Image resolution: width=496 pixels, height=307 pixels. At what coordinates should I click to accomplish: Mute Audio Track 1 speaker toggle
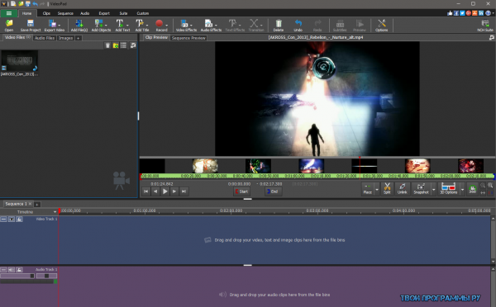12,270
